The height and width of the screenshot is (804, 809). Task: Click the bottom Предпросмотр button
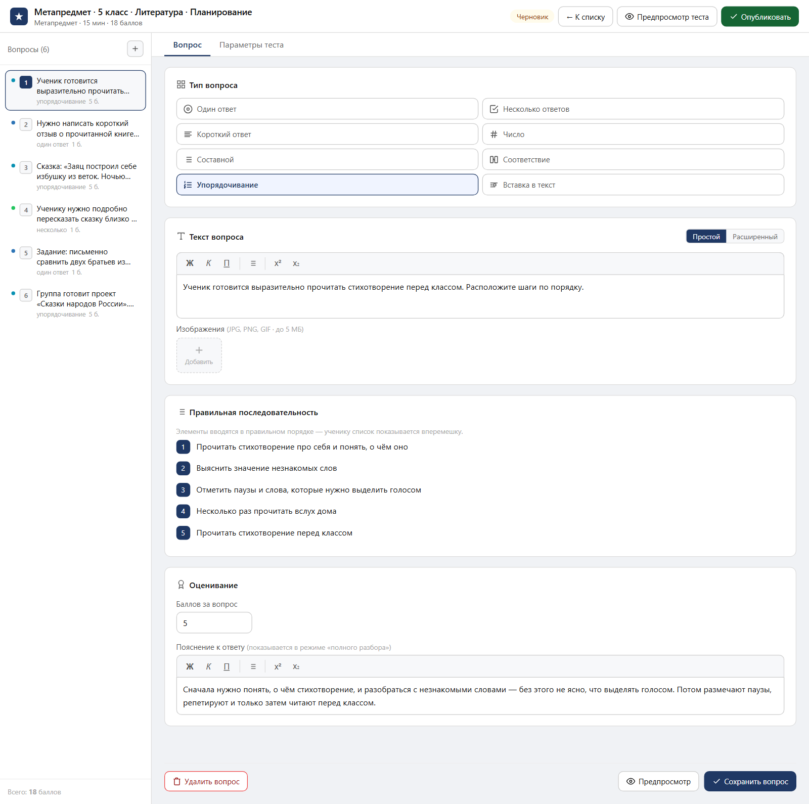658,781
